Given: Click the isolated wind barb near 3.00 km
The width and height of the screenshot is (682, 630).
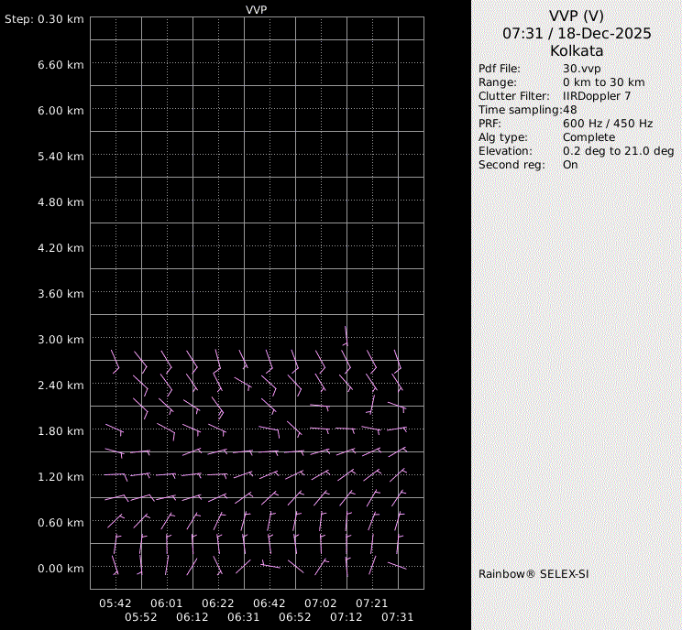Looking at the screenshot, I should coord(346,336).
